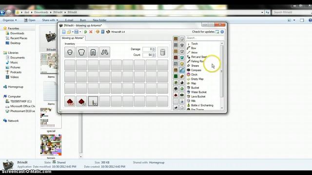Open the Organize dropdown in Explorer
This screenshot has width=312, height=175.
click(10, 20)
